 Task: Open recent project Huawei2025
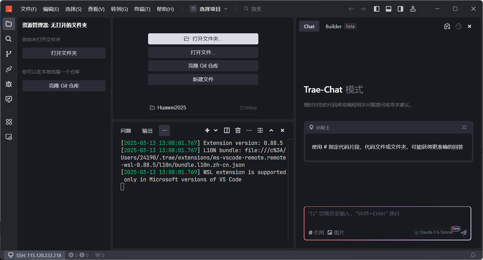pos(203,108)
